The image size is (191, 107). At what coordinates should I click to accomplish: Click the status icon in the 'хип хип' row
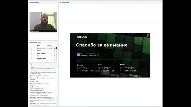tap(55, 51)
